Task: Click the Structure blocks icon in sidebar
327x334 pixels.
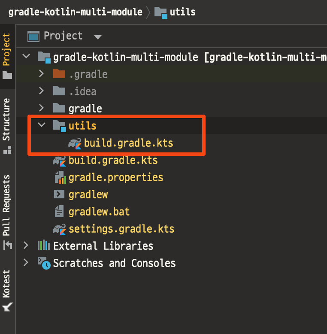Action: 7,150
